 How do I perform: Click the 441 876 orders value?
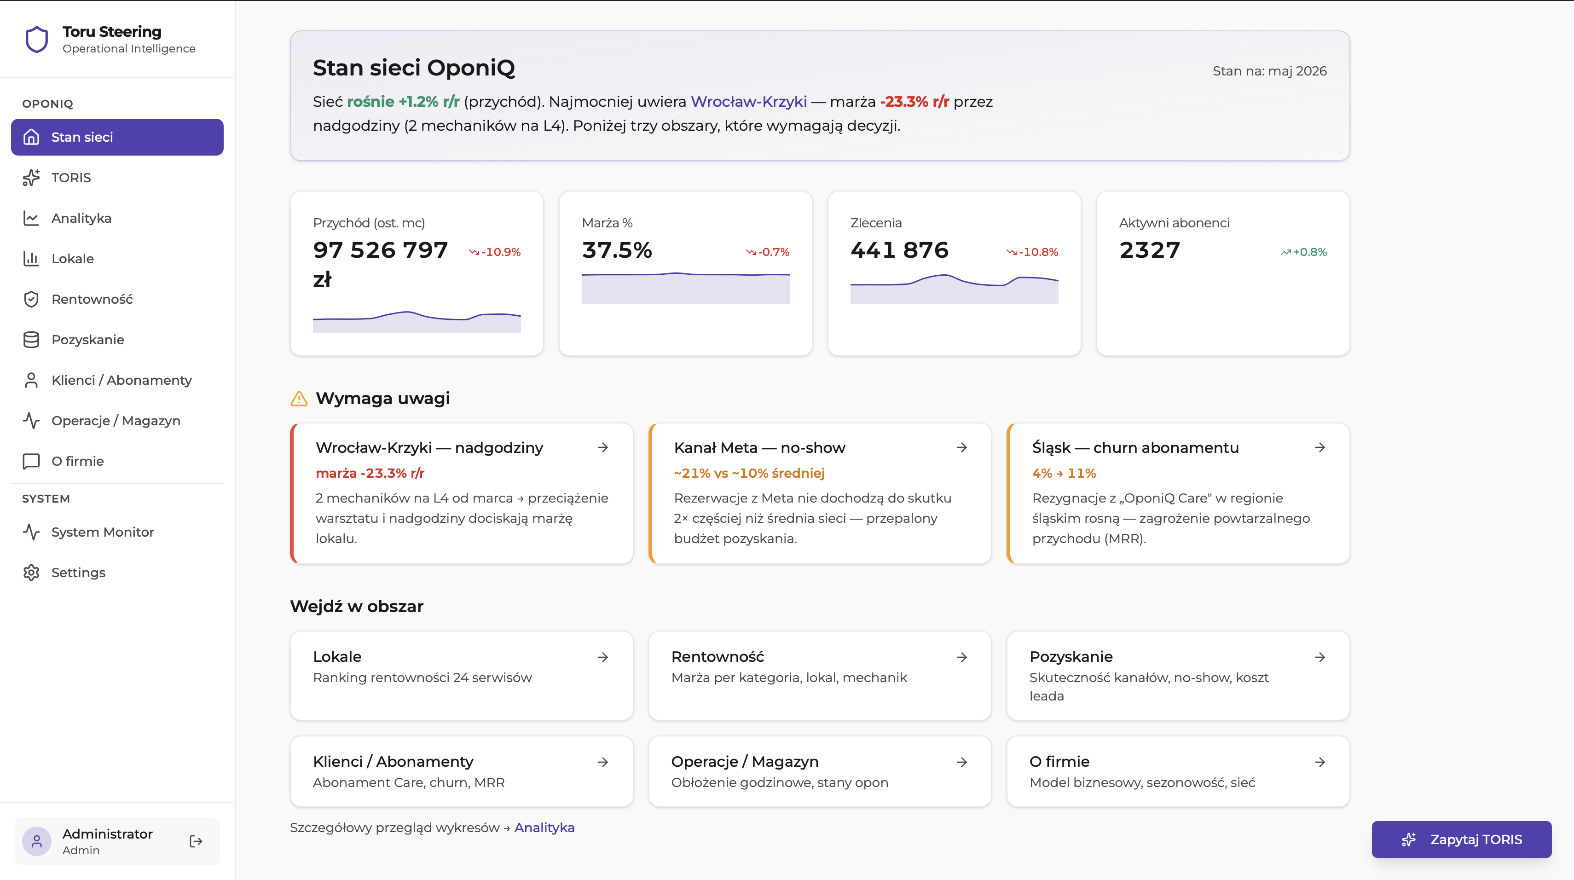[x=899, y=250]
